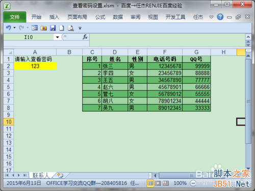
Task: Select the cell with name 吴九
Action: [x=115, y=108]
